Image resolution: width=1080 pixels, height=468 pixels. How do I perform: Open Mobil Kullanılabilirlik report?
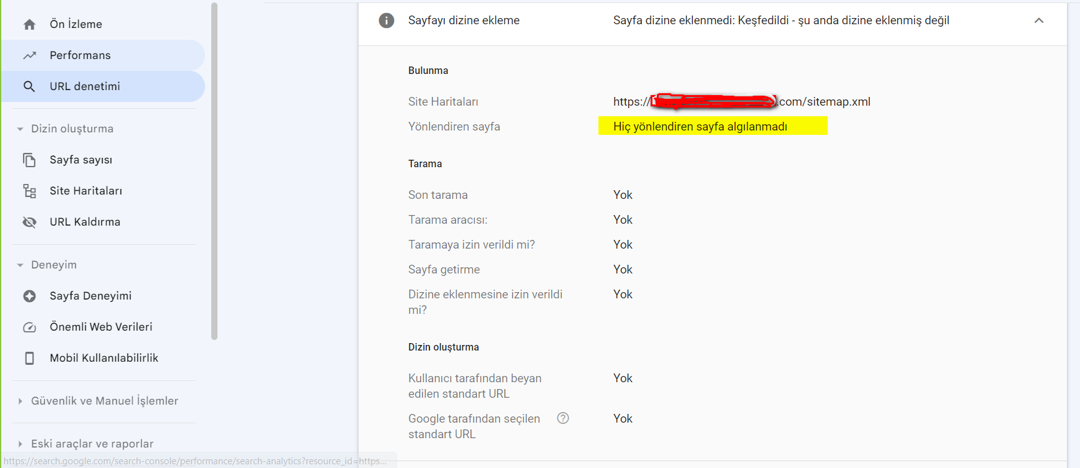103,358
